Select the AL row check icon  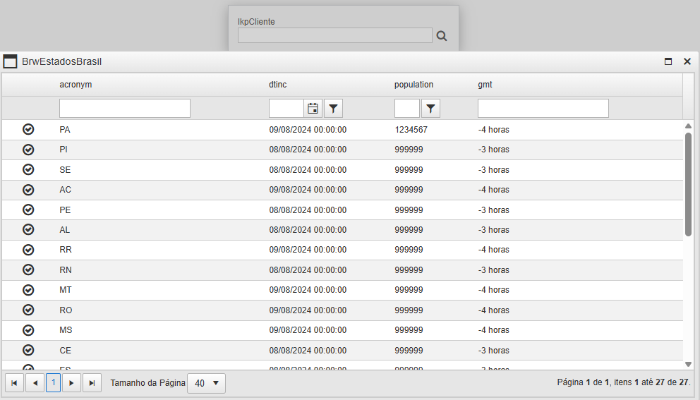tap(28, 229)
